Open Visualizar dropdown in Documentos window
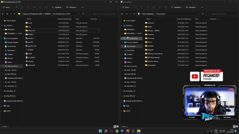This screenshot has height=134, width=239. point(192,7)
